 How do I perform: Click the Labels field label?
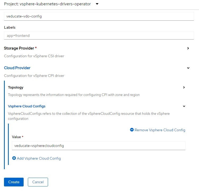point(10,27)
